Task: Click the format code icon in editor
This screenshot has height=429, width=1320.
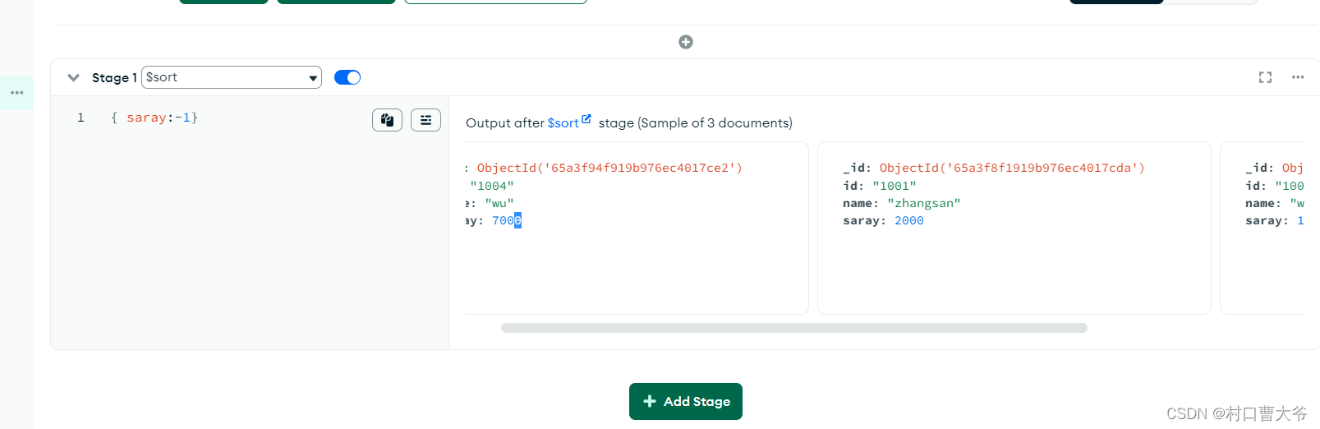Action: click(425, 120)
